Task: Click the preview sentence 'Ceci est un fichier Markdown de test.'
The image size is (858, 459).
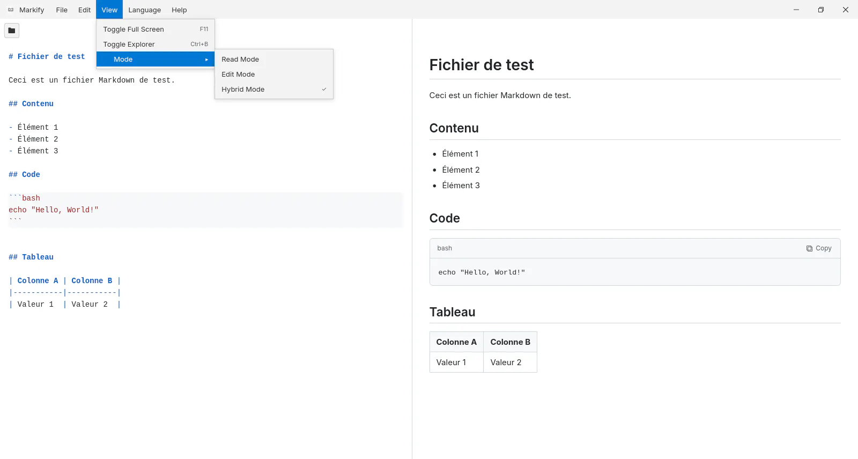Action: [x=500, y=95]
